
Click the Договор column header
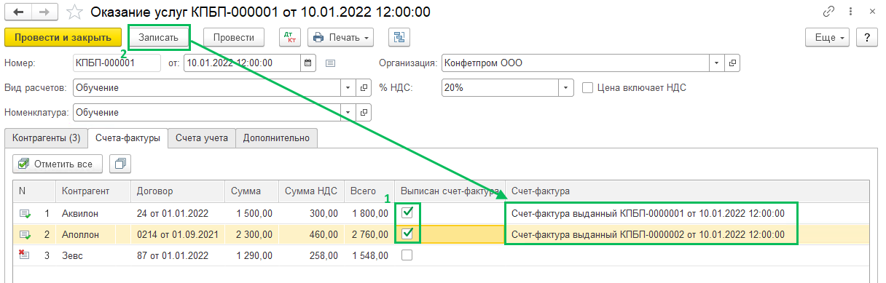click(x=178, y=191)
